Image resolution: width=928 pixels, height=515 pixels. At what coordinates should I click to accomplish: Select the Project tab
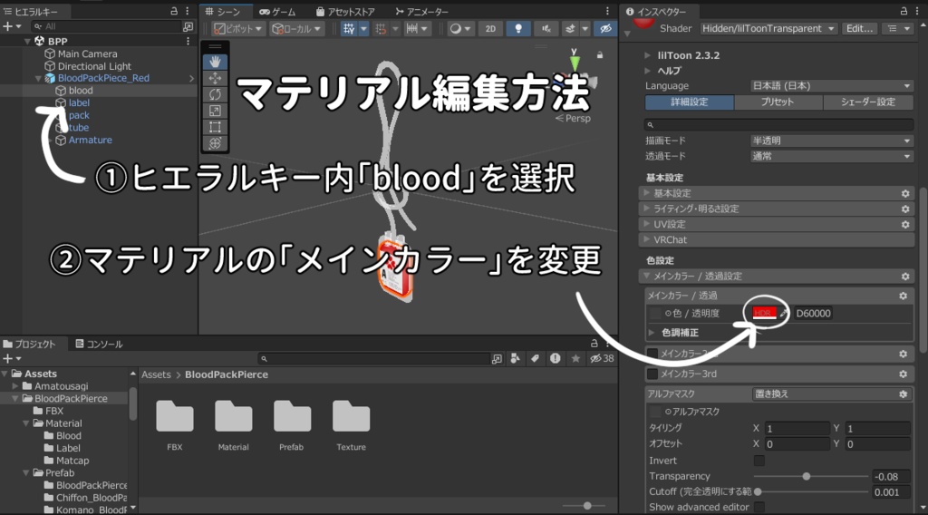point(29,344)
